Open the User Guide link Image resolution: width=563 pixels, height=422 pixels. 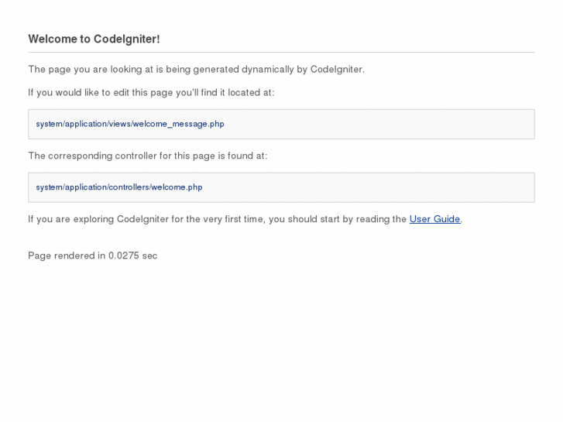coord(434,219)
